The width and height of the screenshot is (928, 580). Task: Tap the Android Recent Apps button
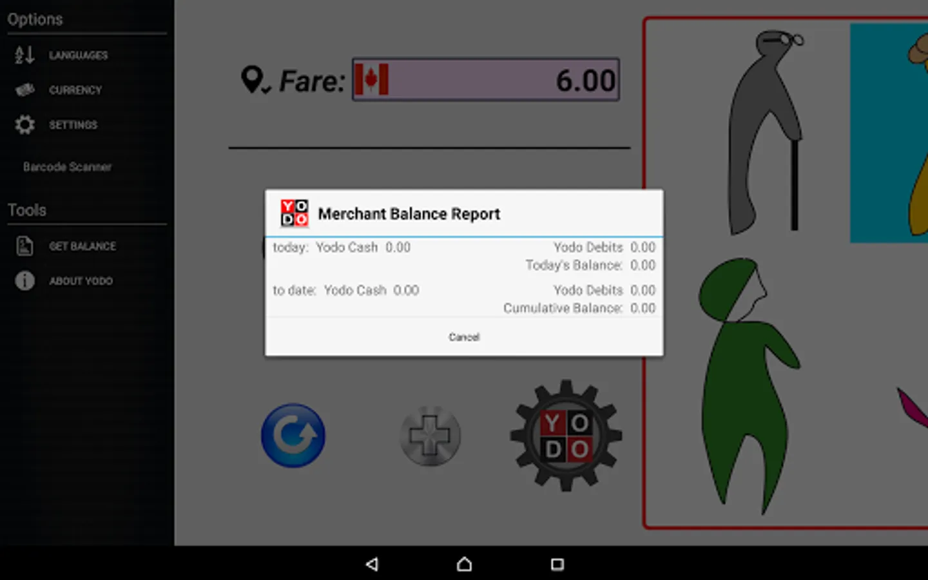tap(557, 565)
